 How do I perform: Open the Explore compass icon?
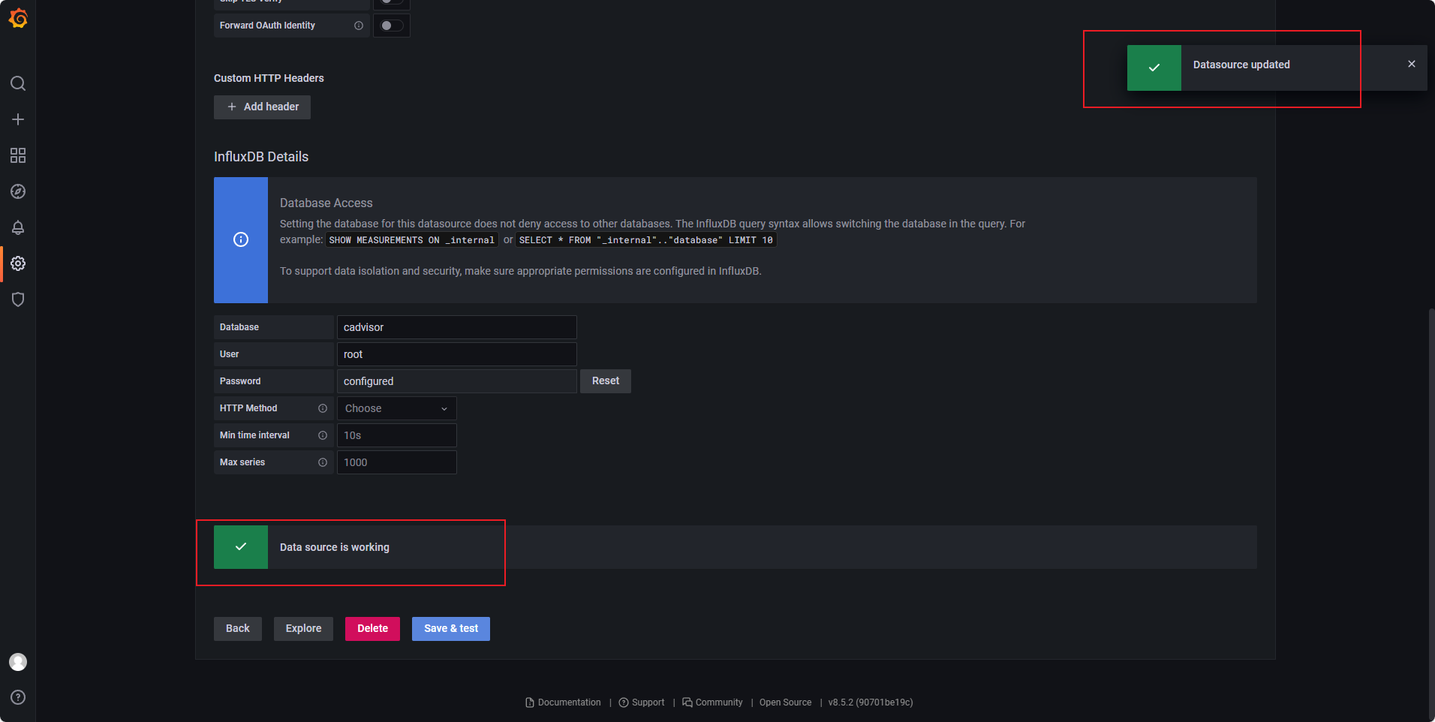[18, 191]
